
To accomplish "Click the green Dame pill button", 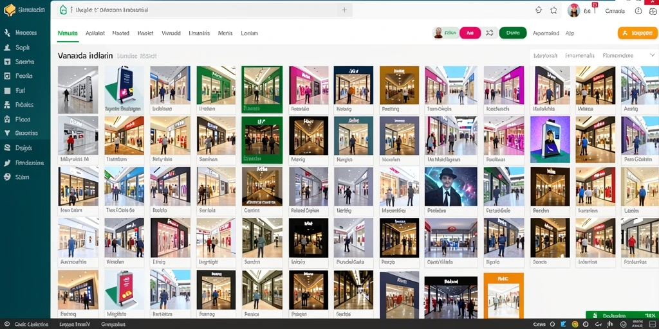I will [513, 33].
